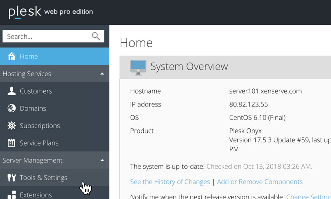
Task: Open the Change Settings link
Action: coord(309,196)
